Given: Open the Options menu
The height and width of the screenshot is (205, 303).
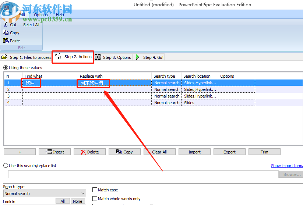Looking at the screenshot, I should tap(41, 15).
